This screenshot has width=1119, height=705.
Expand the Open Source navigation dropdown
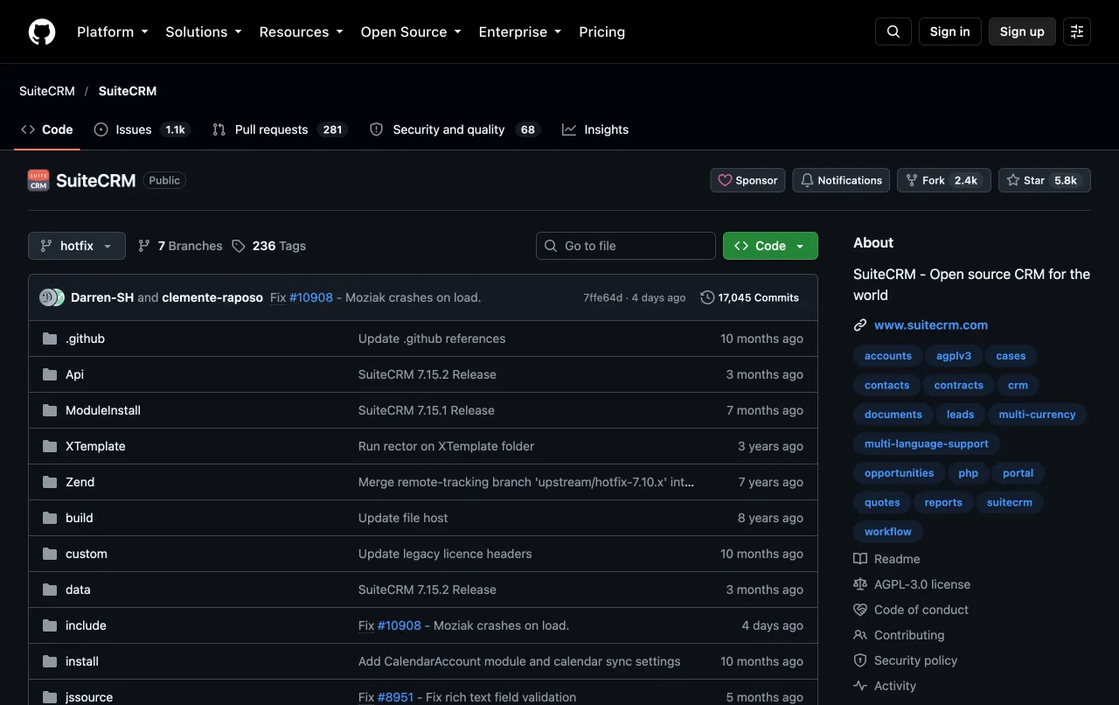click(x=411, y=31)
